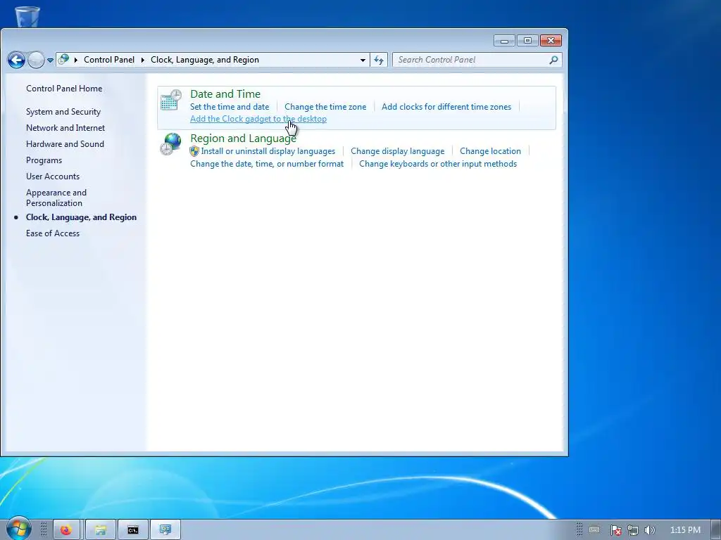Click Change location

pos(490,151)
